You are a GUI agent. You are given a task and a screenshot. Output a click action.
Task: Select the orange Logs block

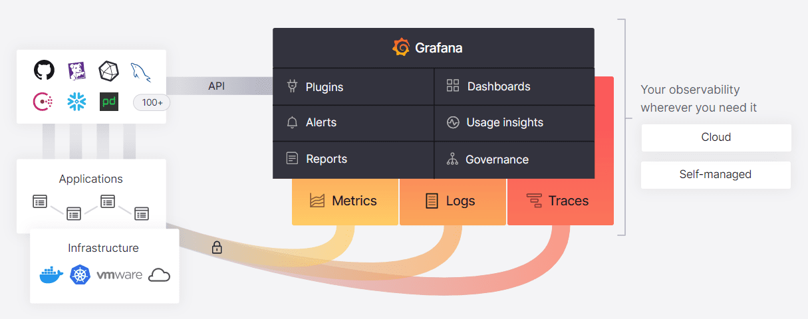452,201
